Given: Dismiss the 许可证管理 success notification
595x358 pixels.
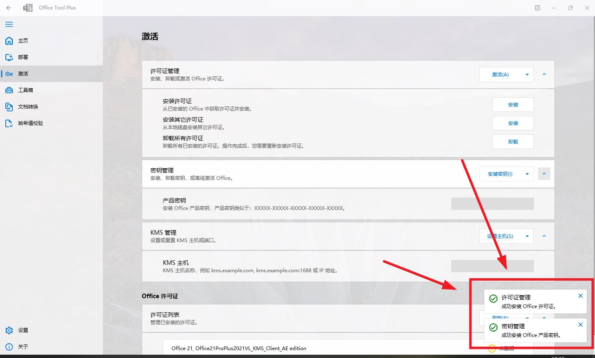Looking at the screenshot, I should [x=580, y=295].
